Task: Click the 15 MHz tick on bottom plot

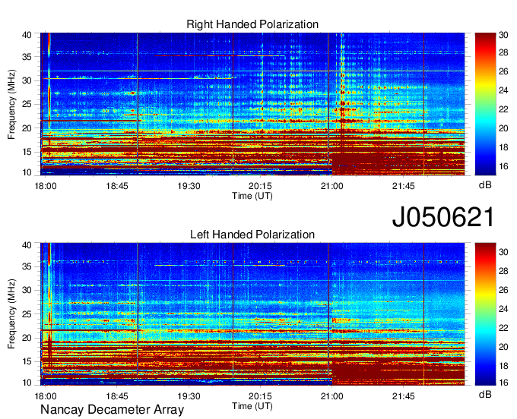Action: pos(27,362)
